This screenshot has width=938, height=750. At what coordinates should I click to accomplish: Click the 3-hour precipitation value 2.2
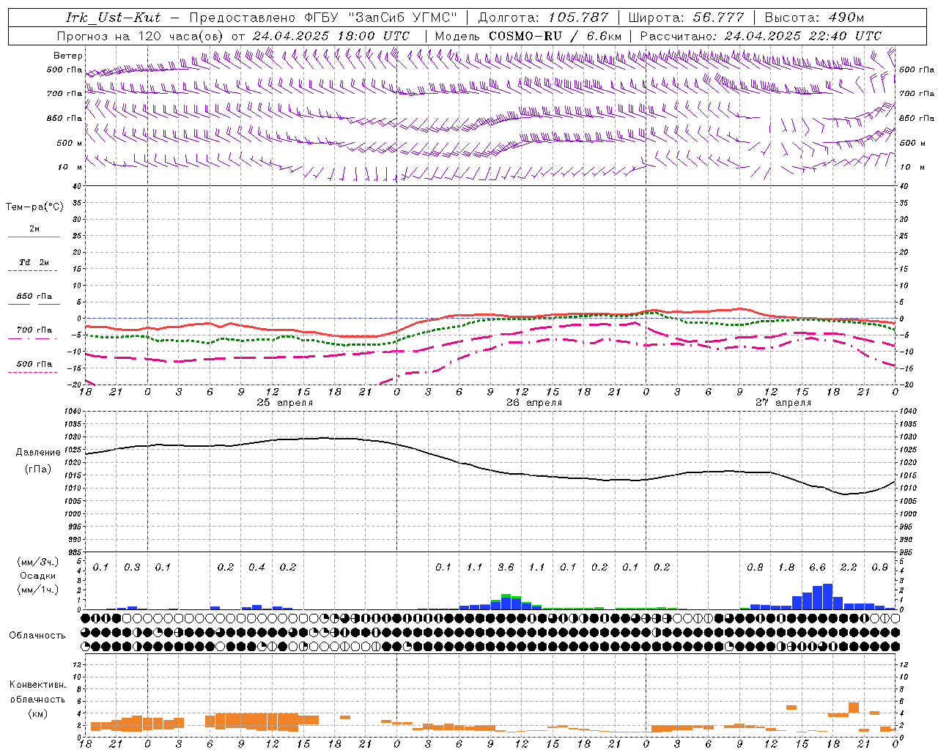[x=849, y=567]
